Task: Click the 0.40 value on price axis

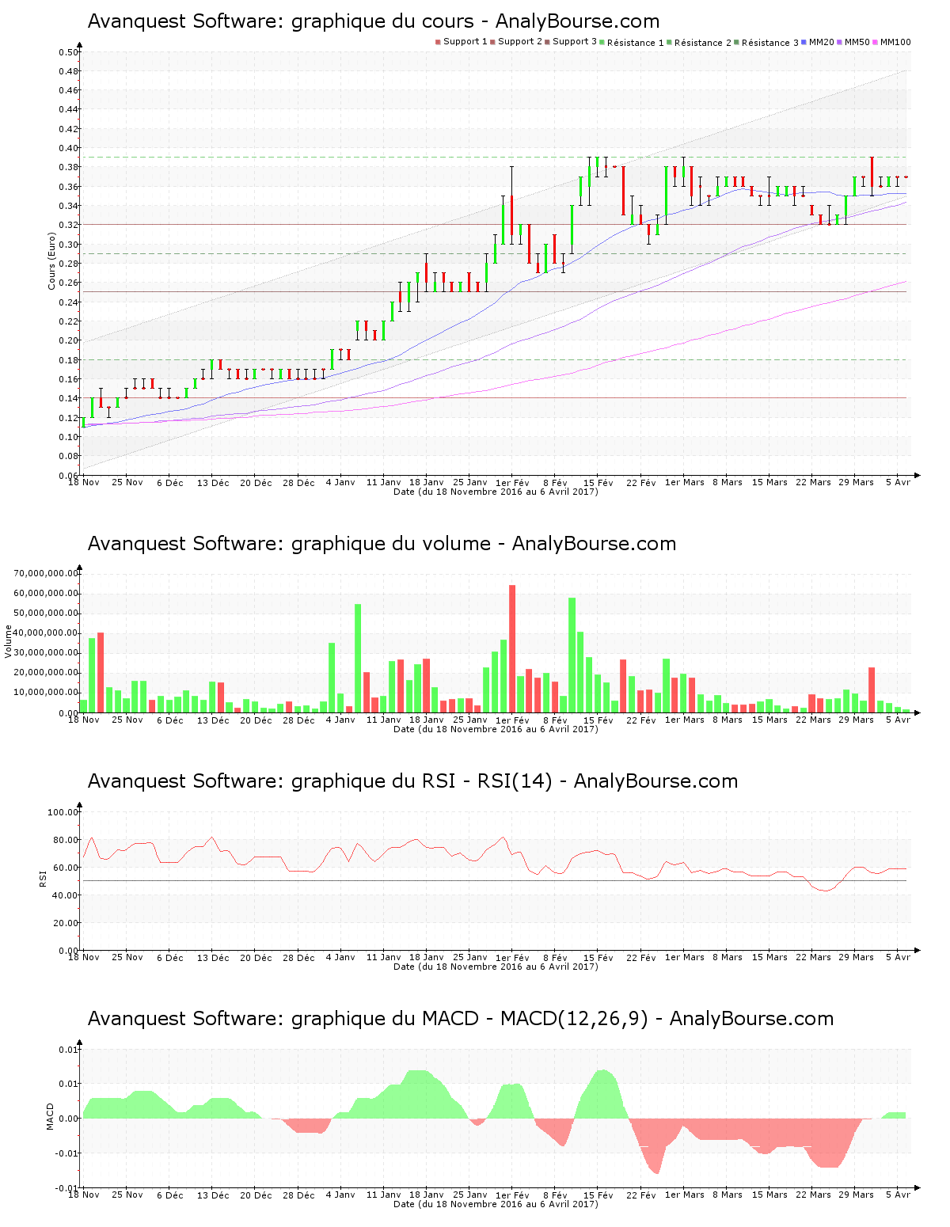Action: coord(68,148)
